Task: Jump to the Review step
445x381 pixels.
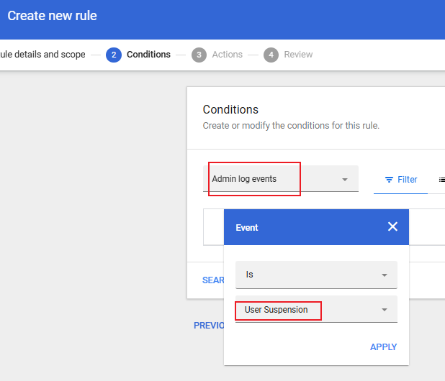Action: pos(298,55)
